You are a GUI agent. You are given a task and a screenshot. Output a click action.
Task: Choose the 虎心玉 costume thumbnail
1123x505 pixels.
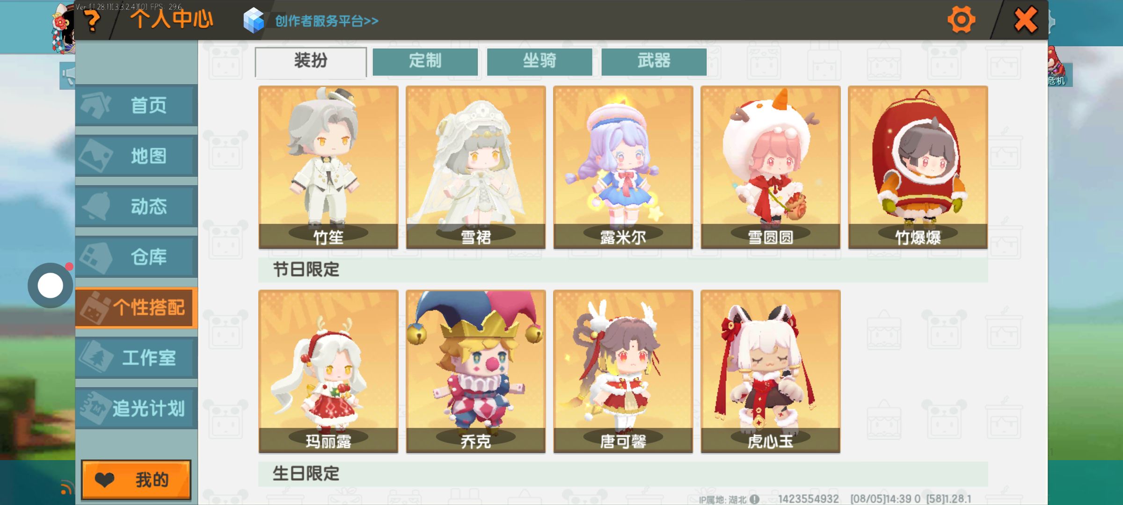tap(771, 371)
